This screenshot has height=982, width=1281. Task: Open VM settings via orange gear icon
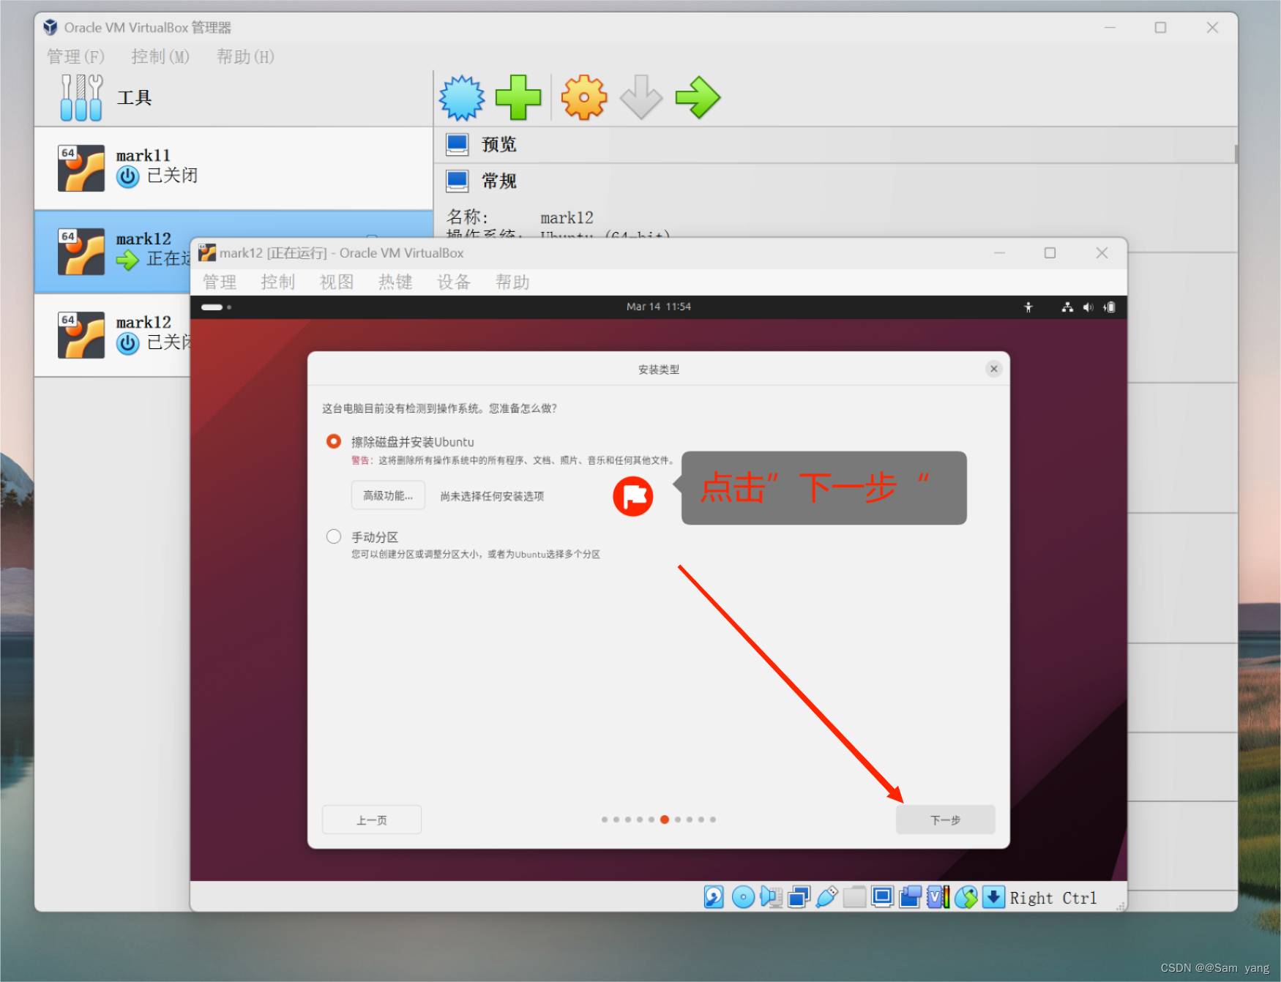pos(583,97)
